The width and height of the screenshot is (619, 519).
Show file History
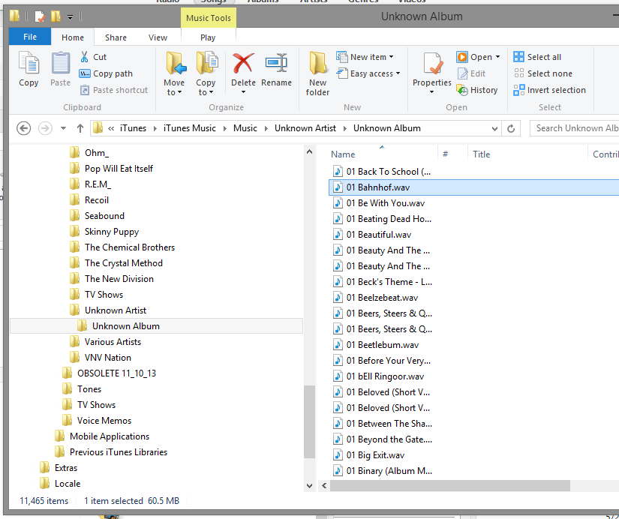pos(477,90)
